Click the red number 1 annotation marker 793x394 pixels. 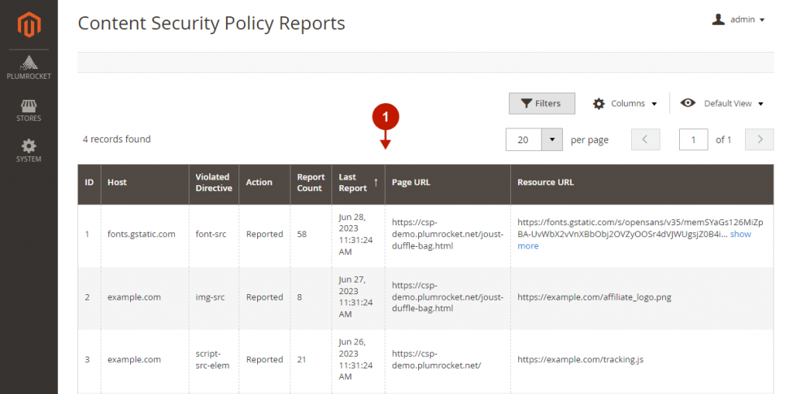[x=386, y=118]
